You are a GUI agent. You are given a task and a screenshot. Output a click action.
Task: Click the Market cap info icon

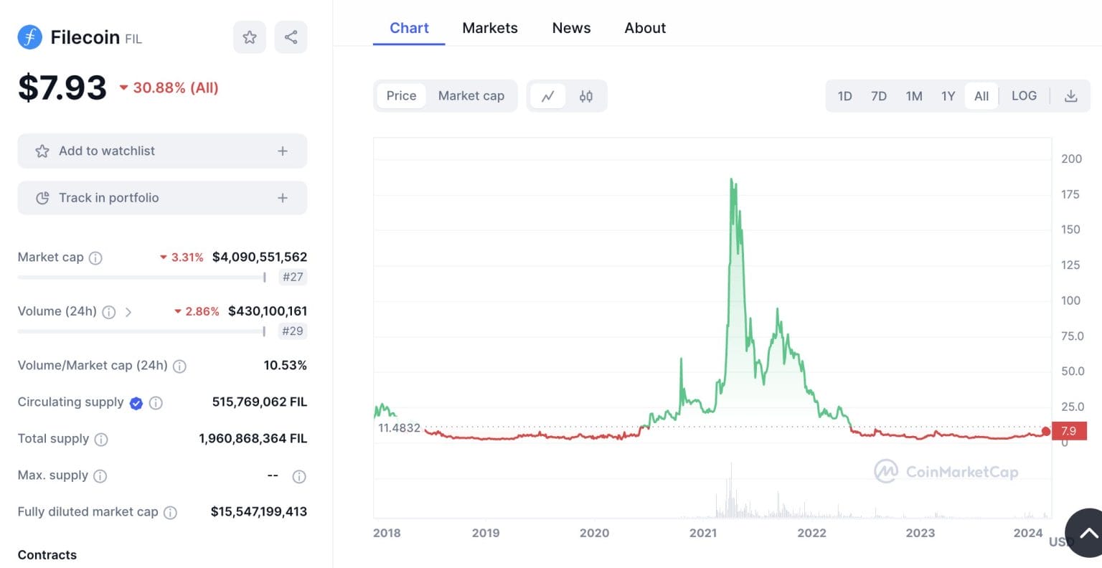[x=95, y=257]
